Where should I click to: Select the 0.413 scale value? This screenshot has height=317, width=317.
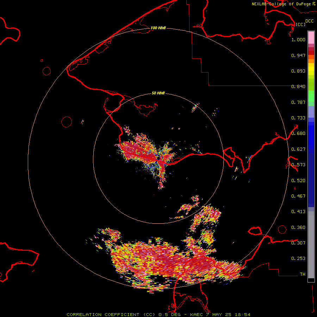(x=298, y=212)
